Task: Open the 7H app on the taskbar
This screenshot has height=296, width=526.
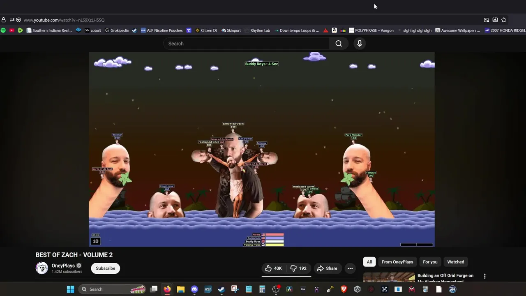Action: click(x=452, y=289)
